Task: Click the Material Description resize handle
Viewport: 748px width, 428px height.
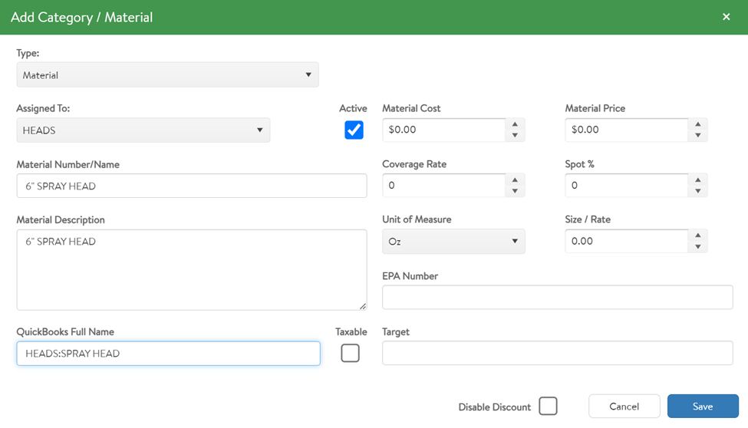Action: (363, 306)
